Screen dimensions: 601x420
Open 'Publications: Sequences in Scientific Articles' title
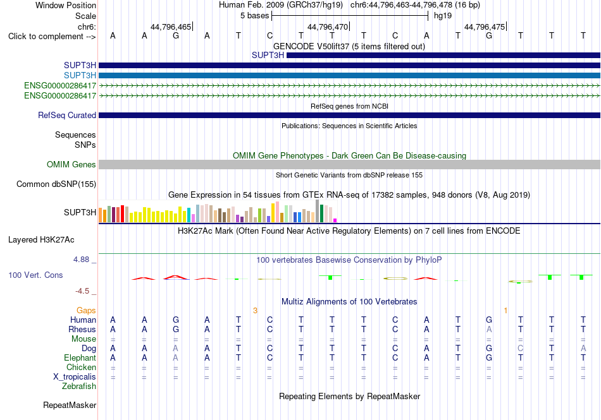(x=349, y=126)
